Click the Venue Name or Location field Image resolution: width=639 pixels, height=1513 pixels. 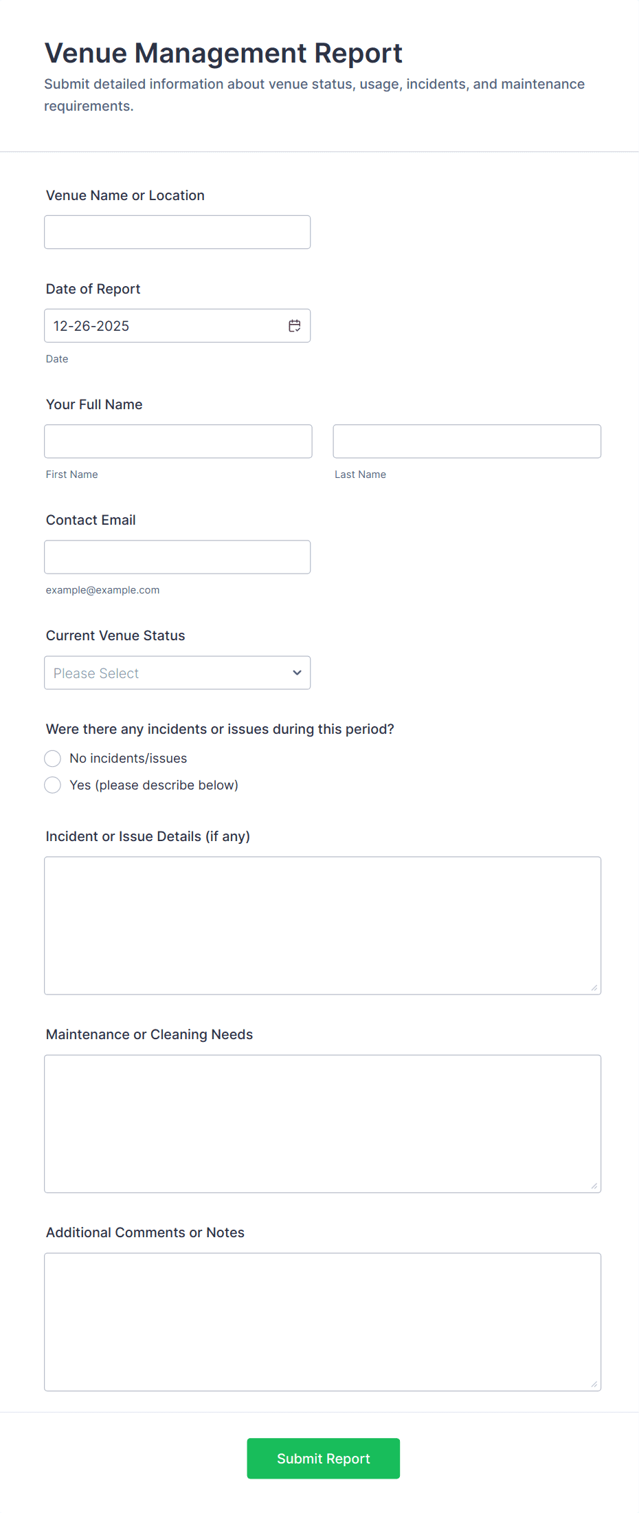point(177,232)
